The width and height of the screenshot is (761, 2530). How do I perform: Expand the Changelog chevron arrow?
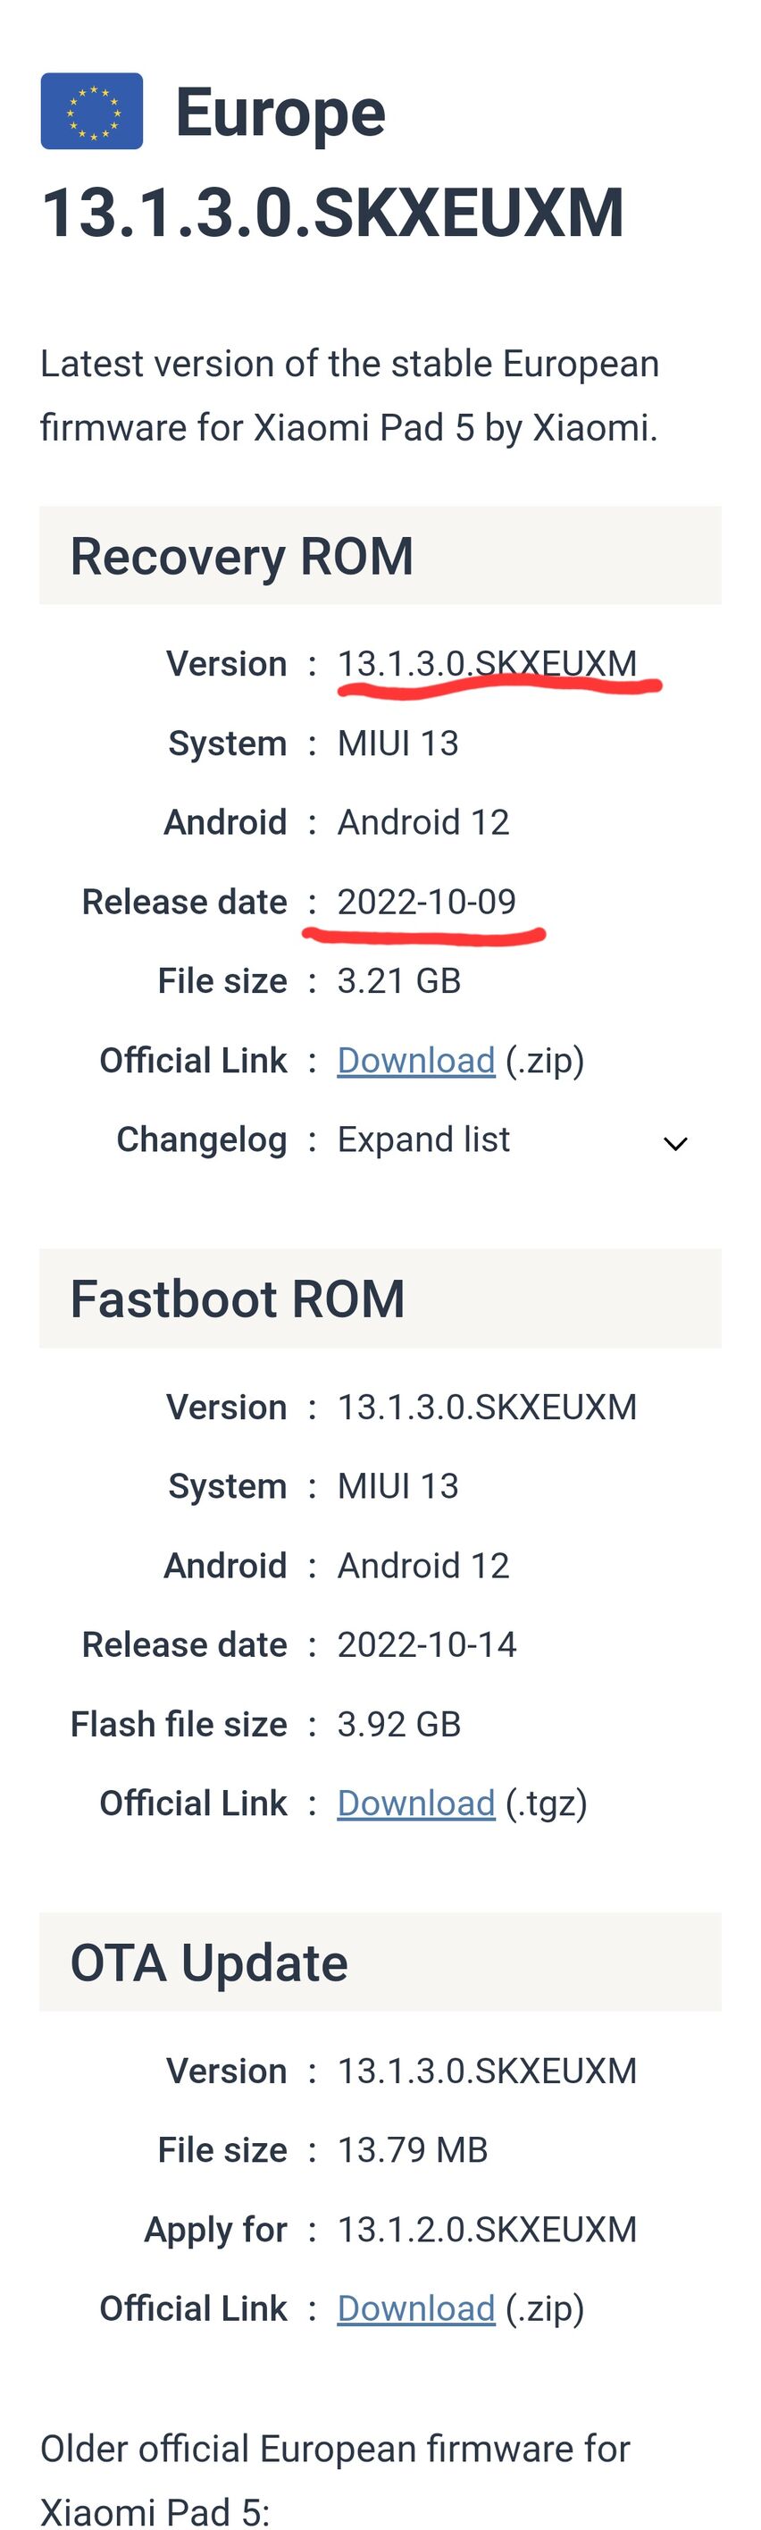coord(674,1143)
